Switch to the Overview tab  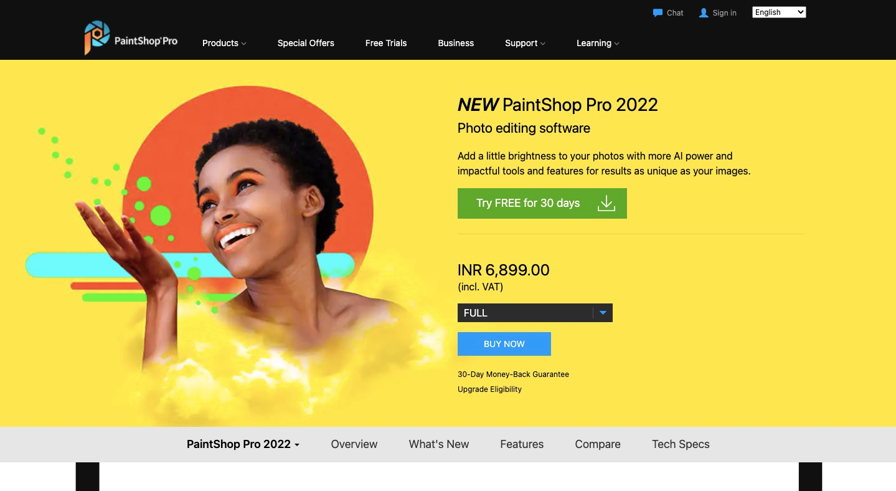(354, 444)
